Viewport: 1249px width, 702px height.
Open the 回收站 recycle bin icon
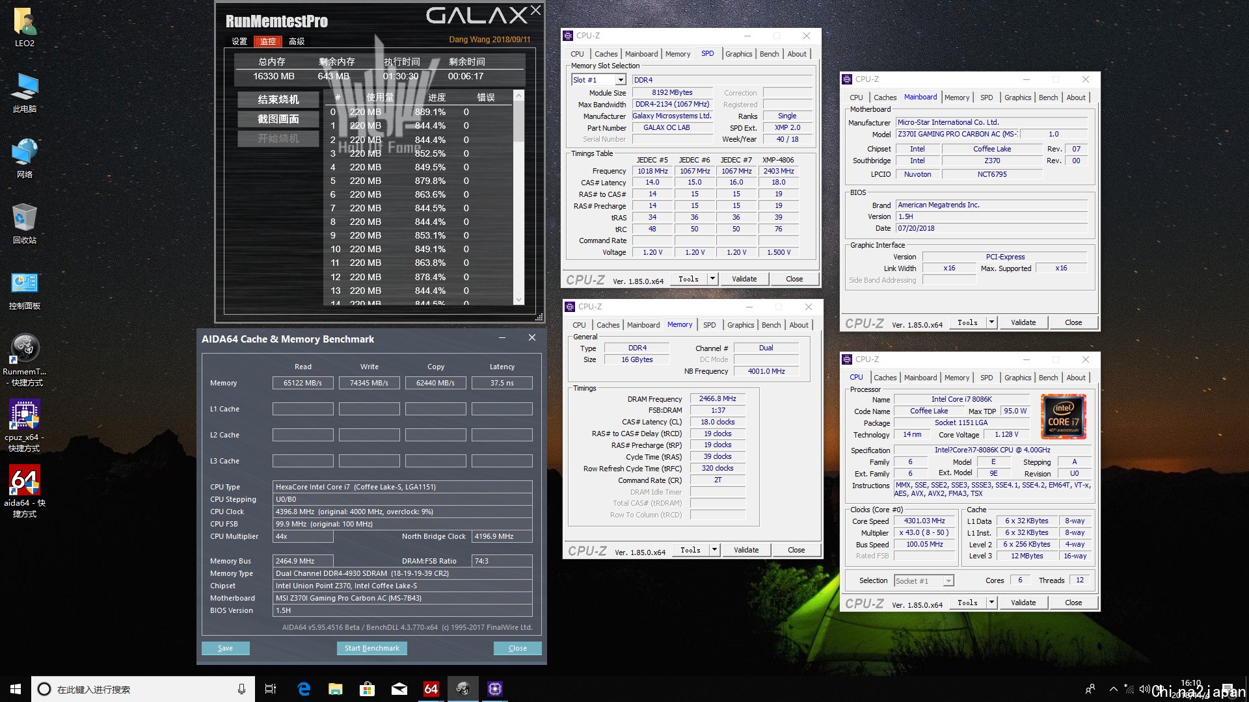click(25, 224)
